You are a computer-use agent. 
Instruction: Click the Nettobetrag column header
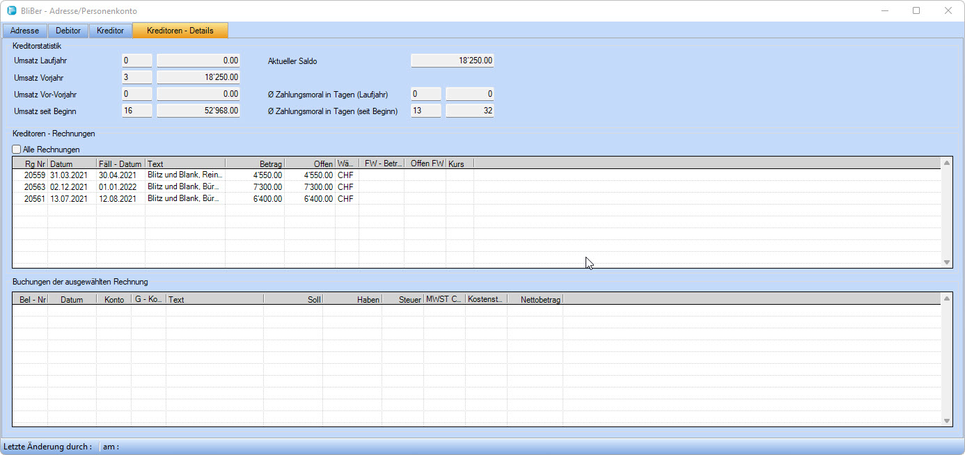pos(535,300)
